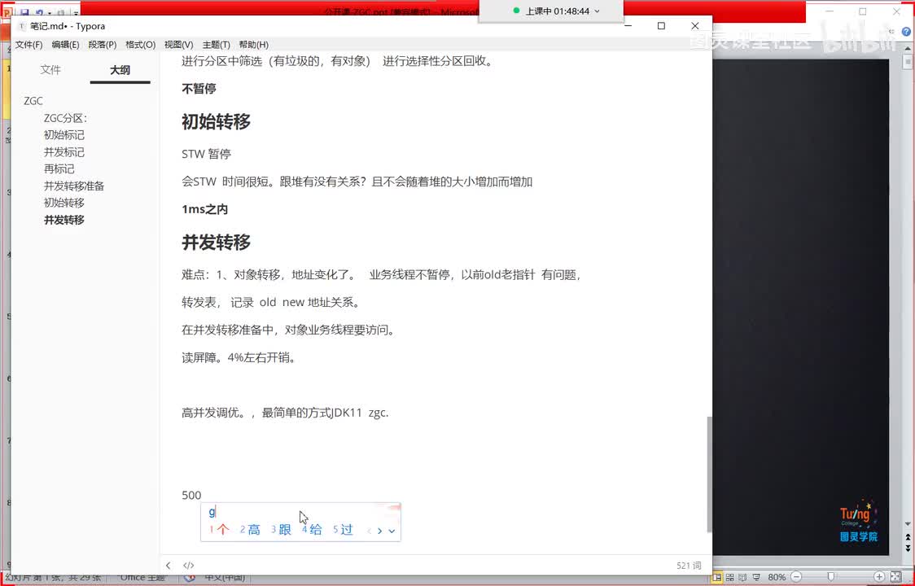Toggle source code mode icon
The width and height of the screenshot is (915, 586).
189,565
